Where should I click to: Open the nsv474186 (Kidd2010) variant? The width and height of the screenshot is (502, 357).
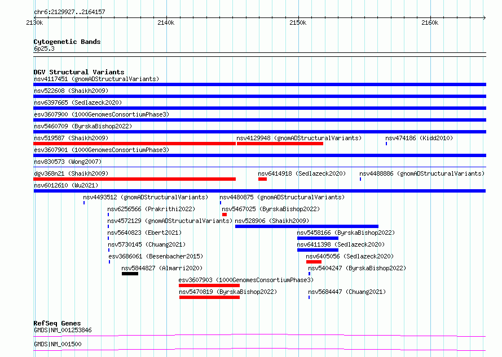click(419, 138)
